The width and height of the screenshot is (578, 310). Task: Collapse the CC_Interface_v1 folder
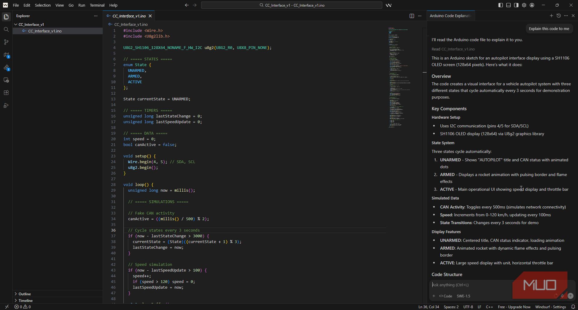point(16,24)
